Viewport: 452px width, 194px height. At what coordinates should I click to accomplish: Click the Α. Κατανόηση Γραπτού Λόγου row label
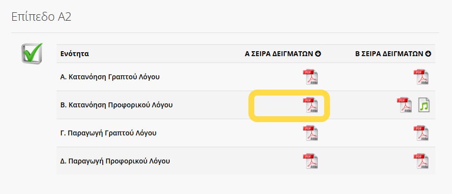tap(110, 77)
